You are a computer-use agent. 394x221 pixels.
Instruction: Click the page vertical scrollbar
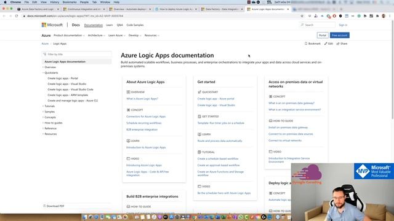pos(393,70)
